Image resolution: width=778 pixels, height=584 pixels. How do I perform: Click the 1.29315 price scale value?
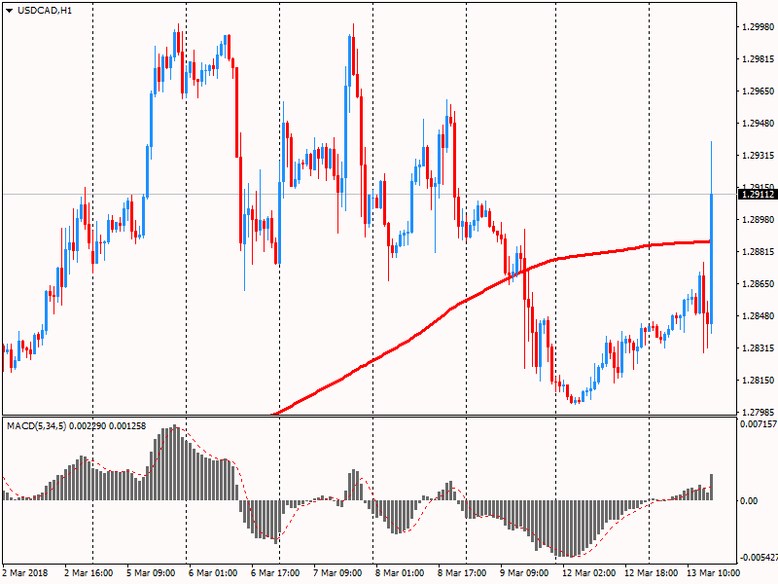[758, 156]
